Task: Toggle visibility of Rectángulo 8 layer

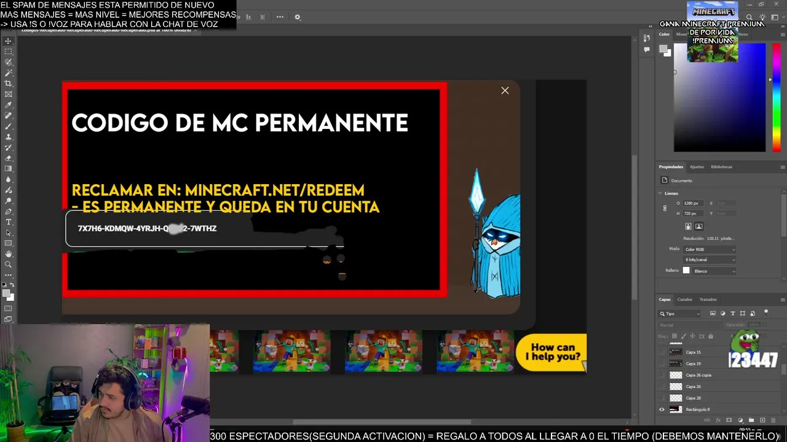Action: point(662,409)
